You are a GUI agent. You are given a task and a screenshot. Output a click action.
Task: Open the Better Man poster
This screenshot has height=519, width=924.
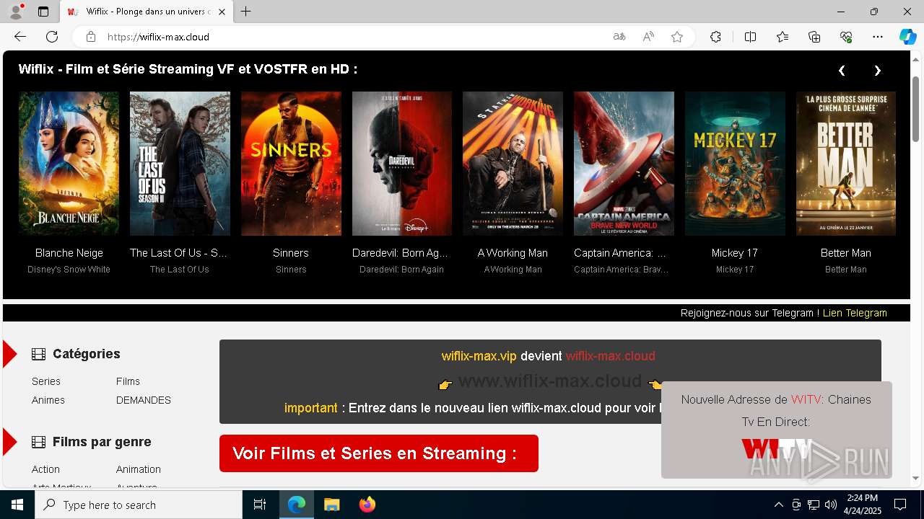(x=846, y=164)
